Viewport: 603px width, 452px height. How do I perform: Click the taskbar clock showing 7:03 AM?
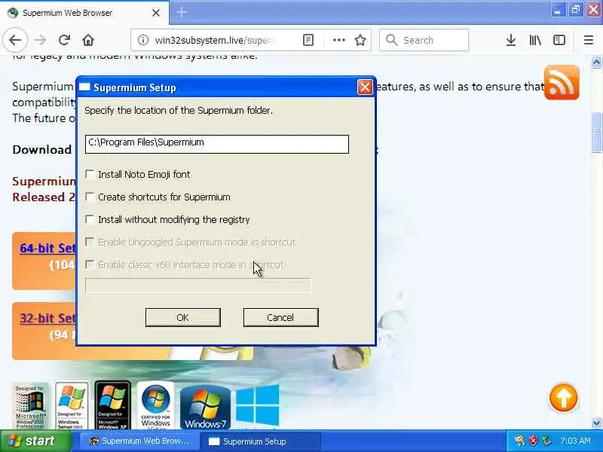click(575, 441)
